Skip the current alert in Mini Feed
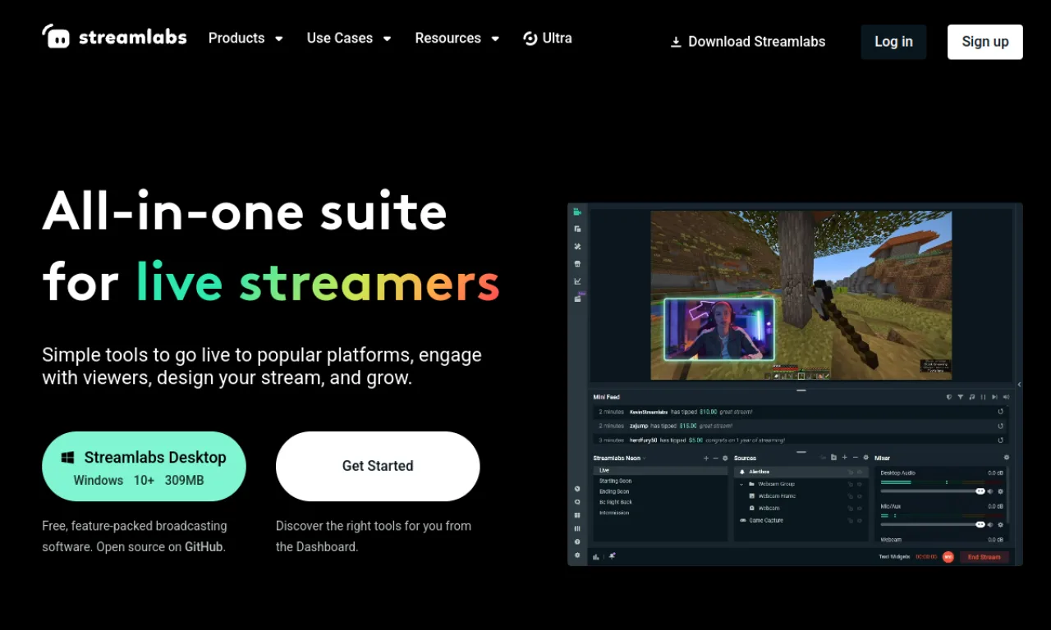Viewport: 1051px width, 630px height. tap(995, 397)
